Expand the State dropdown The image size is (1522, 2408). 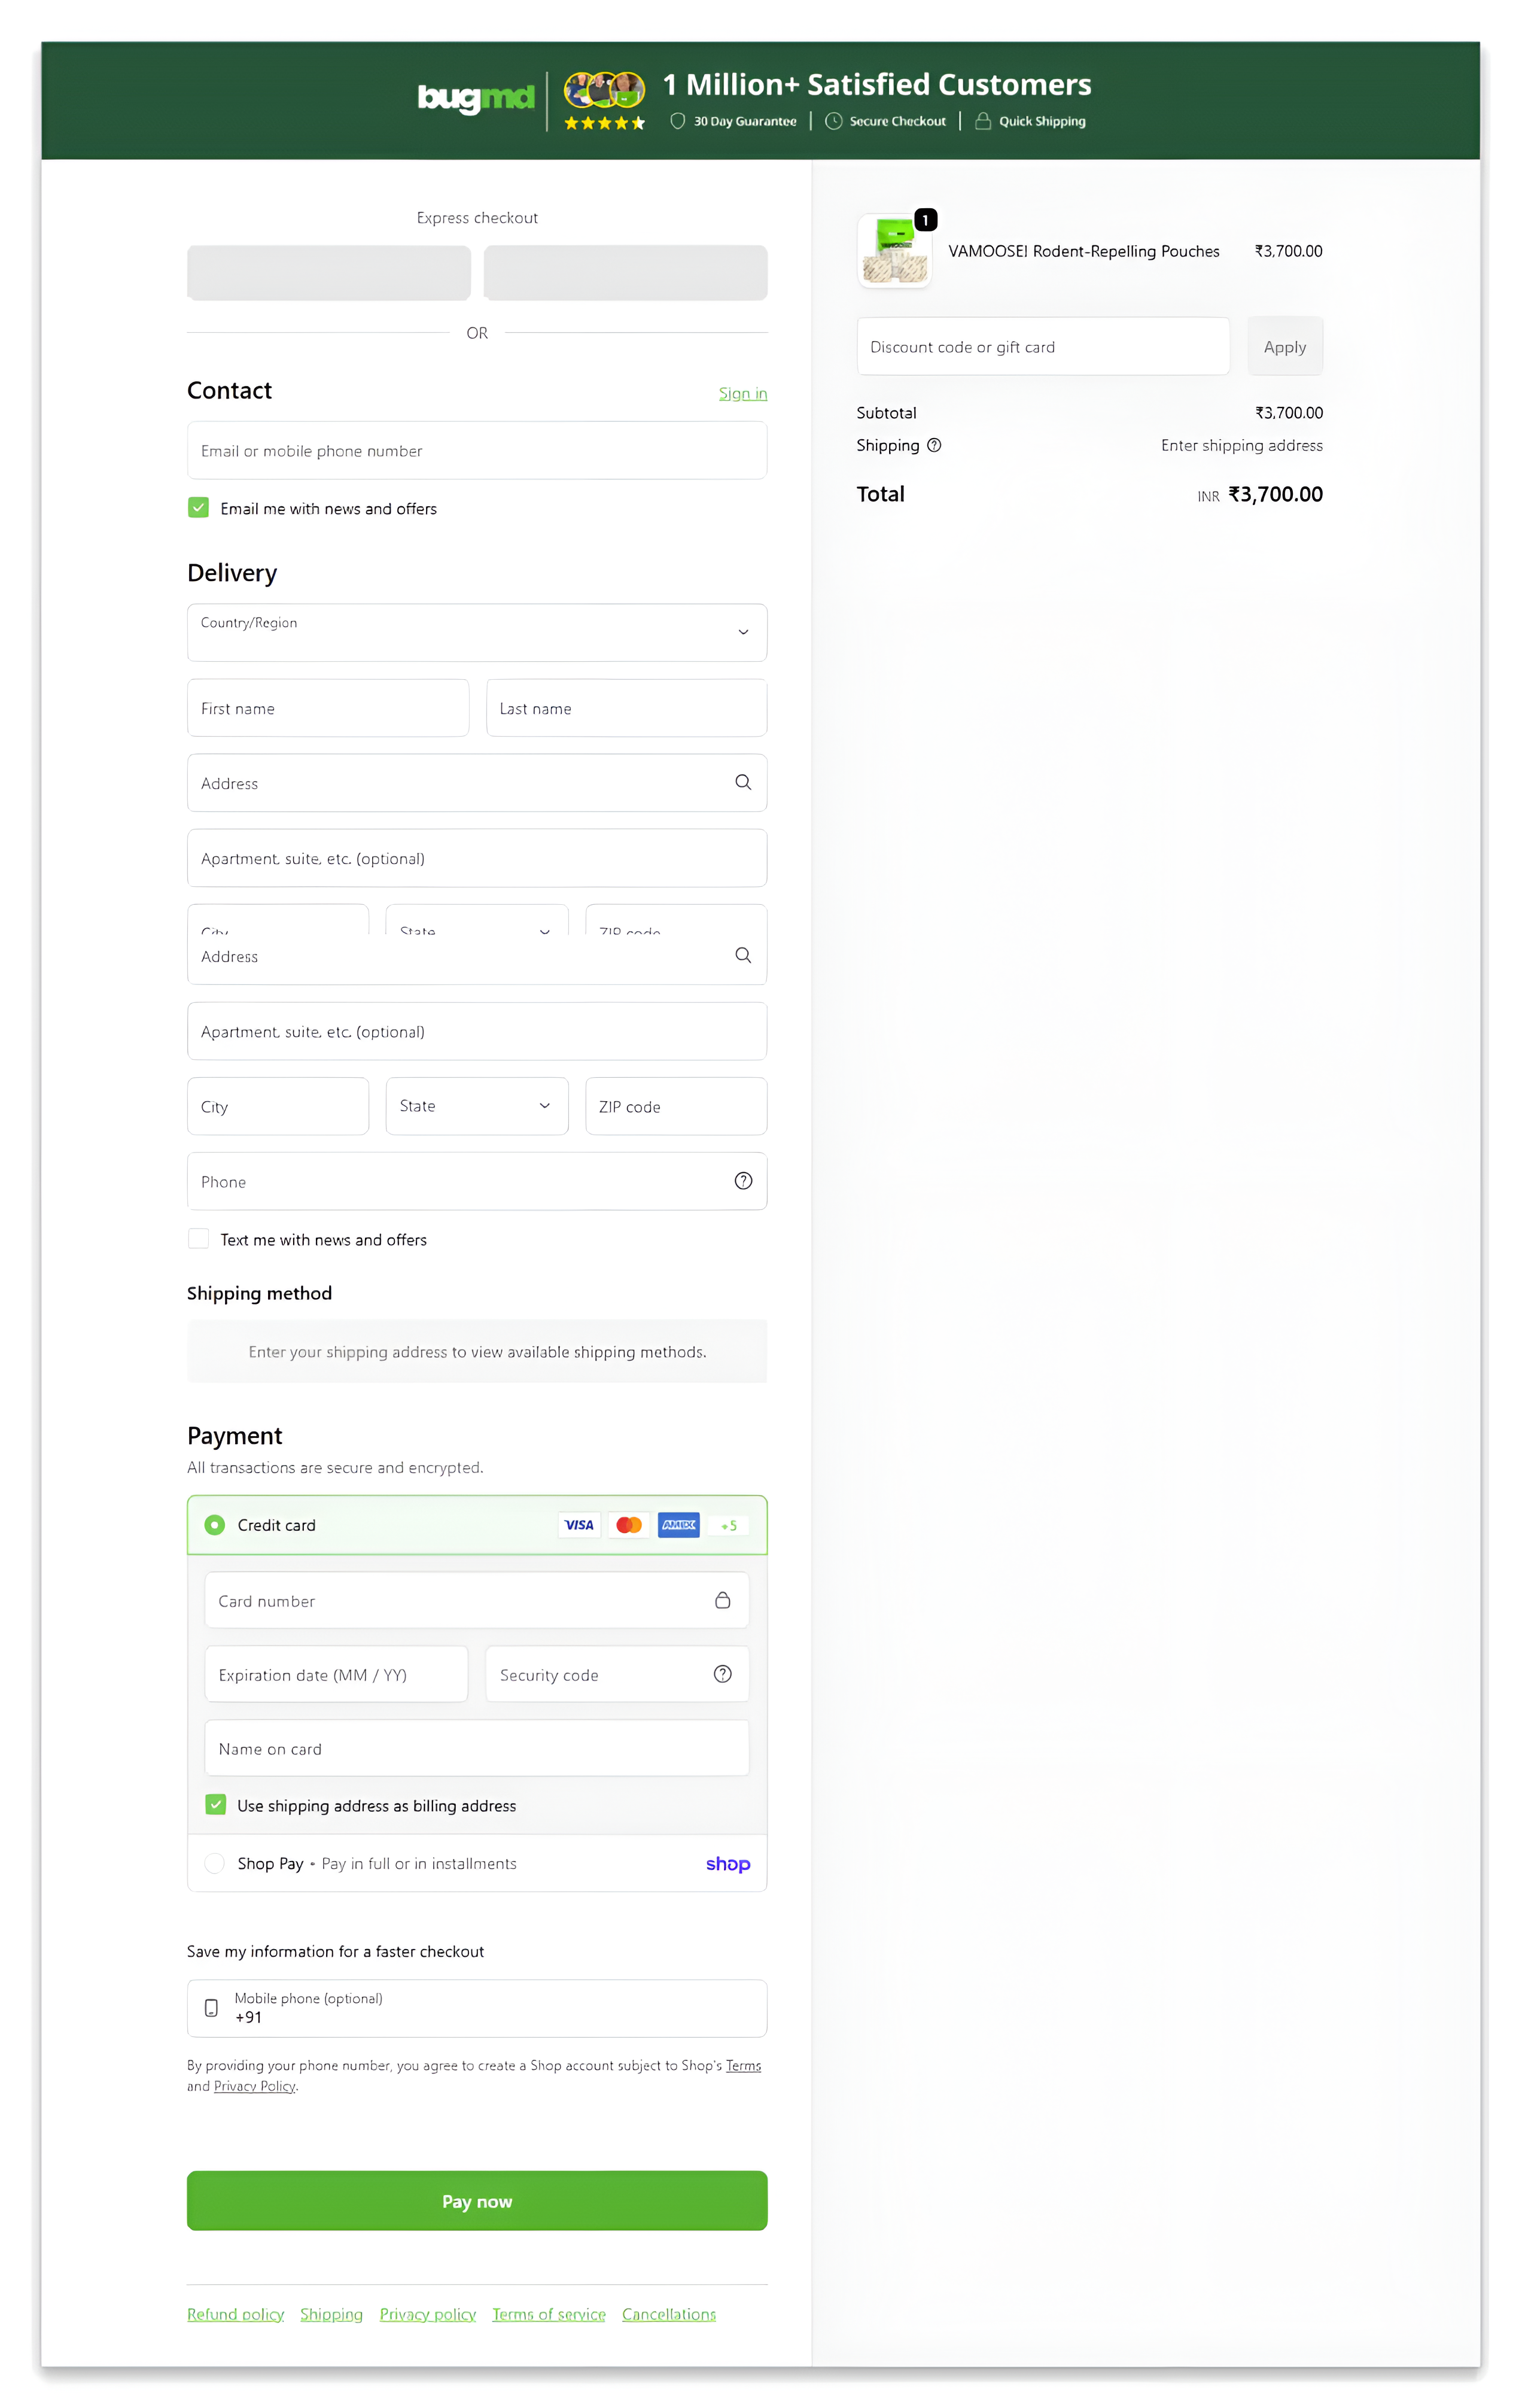476,1106
